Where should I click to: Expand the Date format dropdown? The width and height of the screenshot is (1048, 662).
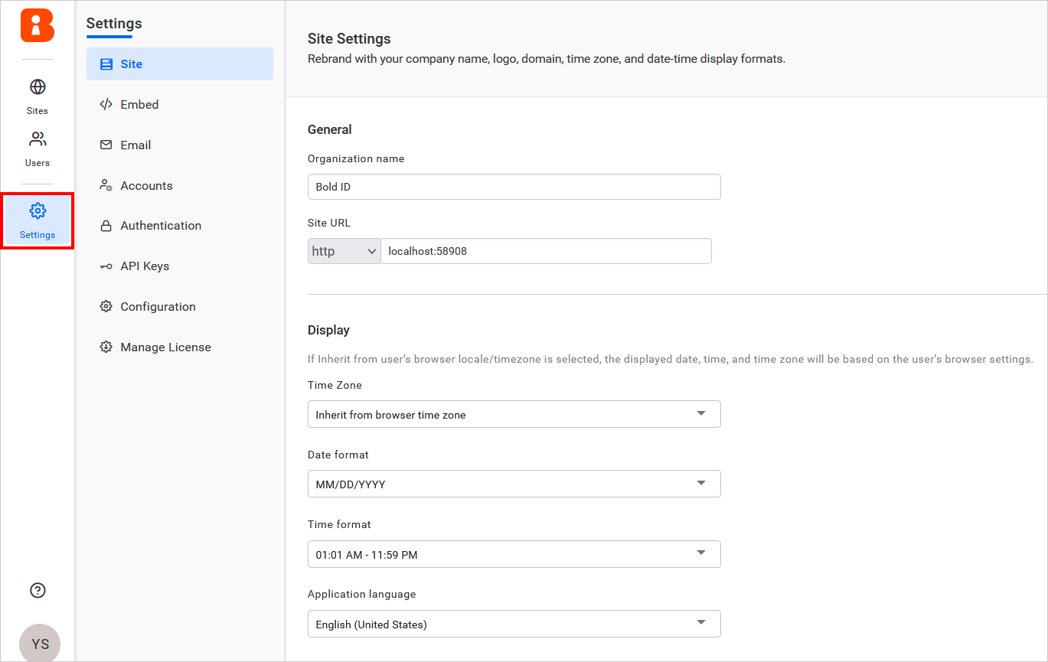[x=514, y=484]
